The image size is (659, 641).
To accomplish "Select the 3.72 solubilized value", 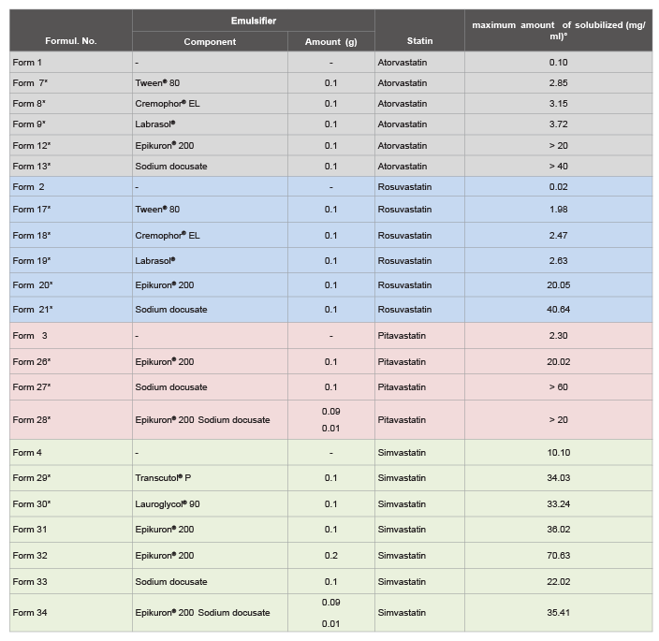I will click(x=558, y=124).
